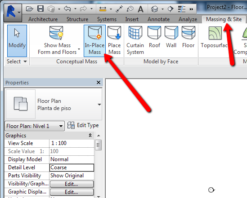
Task: Select the Aligned Dimension tool
Action: tap(119, 9)
